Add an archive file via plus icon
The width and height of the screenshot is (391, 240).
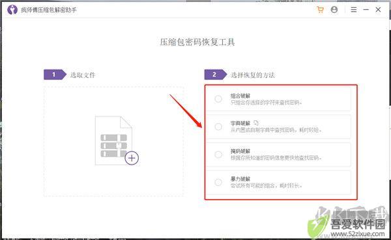pos(132,158)
